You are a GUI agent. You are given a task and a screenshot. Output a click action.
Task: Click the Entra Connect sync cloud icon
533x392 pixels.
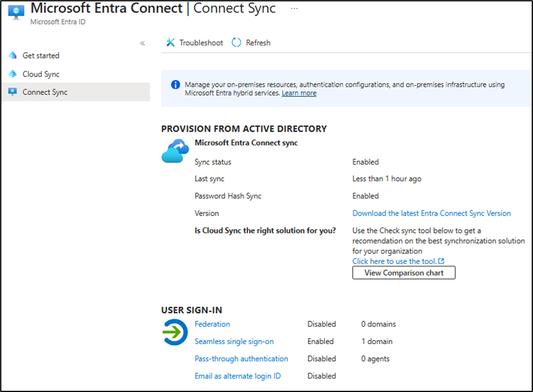point(175,151)
